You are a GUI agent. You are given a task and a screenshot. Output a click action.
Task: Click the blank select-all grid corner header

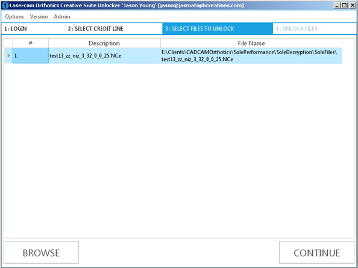[8, 43]
